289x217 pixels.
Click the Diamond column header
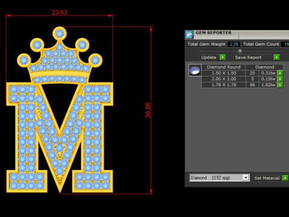[264, 67]
